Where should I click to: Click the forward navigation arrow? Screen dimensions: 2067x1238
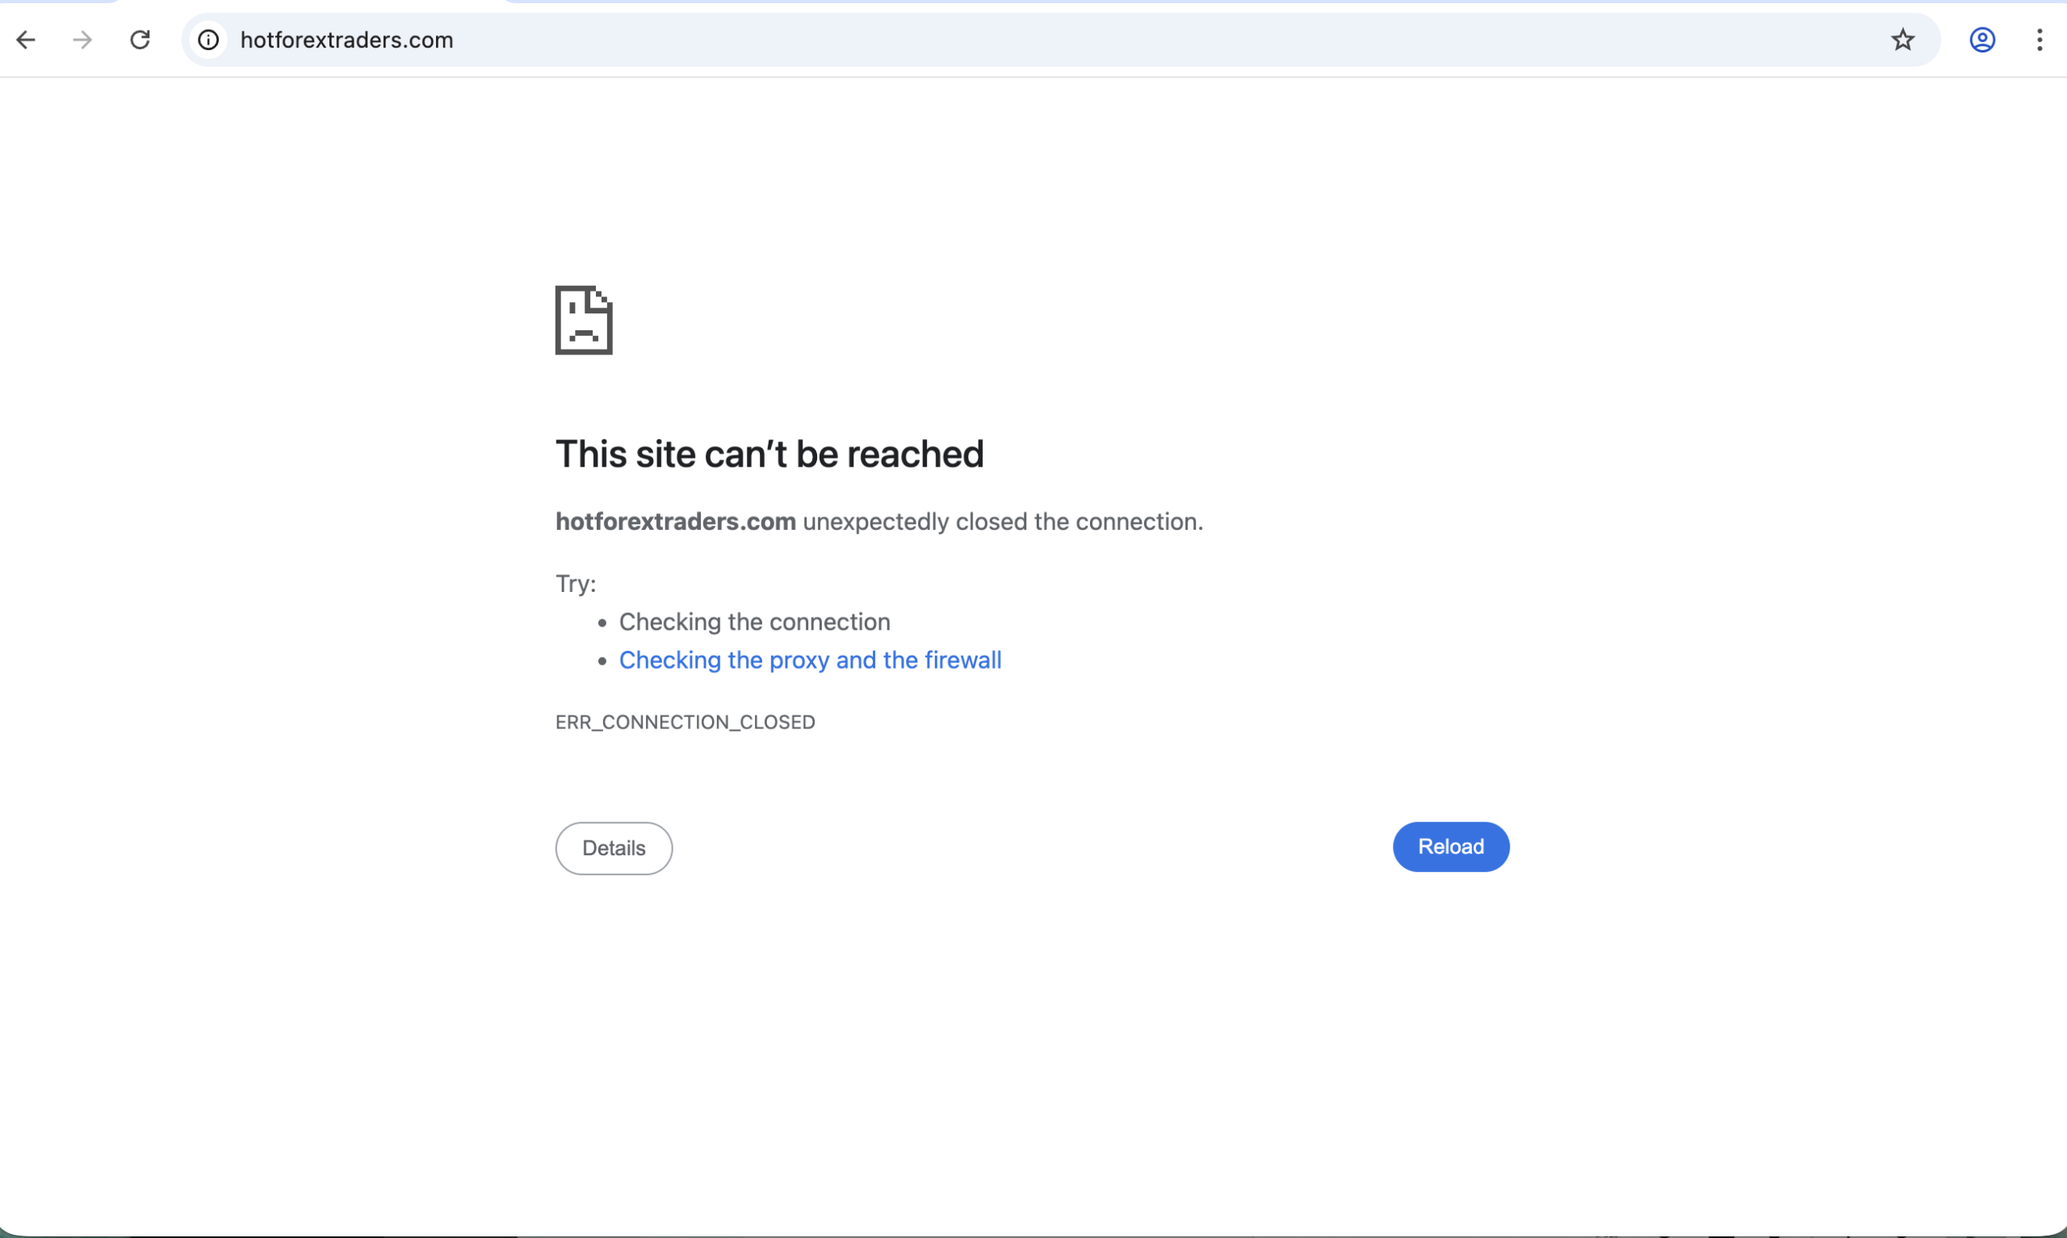81,40
